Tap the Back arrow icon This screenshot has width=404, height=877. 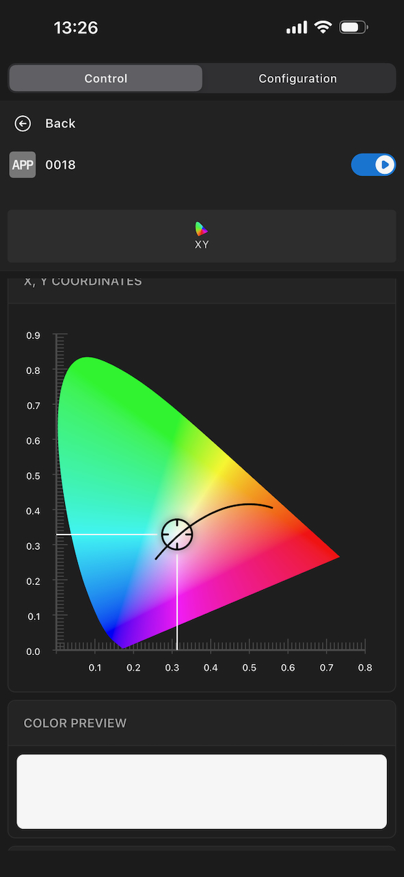coord(23,123)
